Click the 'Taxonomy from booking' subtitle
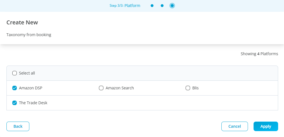Image resolution: width=284 pixels, height=137 pixels. click(x=29, y=35)
